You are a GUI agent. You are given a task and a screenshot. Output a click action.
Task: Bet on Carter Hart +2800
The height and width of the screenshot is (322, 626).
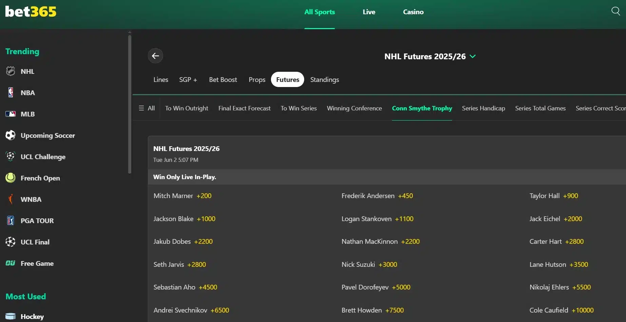[556, 241]
